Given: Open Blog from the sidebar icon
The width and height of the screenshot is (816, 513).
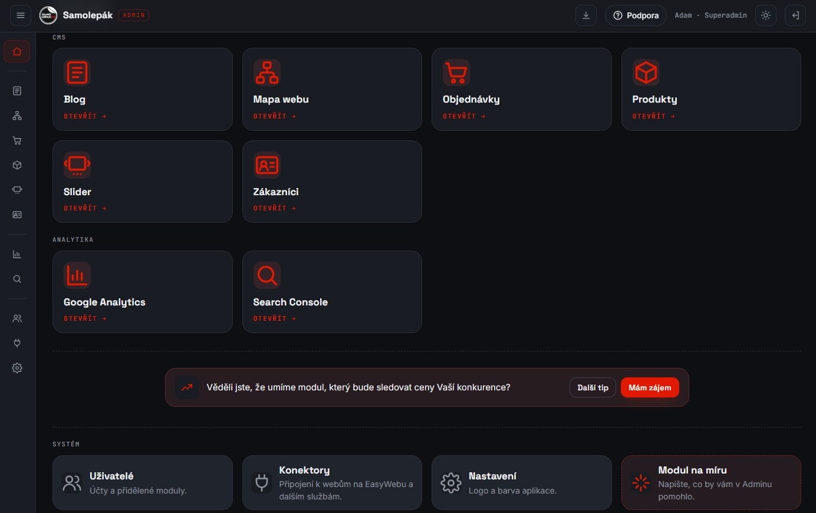Looking at the screenshot, I should click(17, 91).
